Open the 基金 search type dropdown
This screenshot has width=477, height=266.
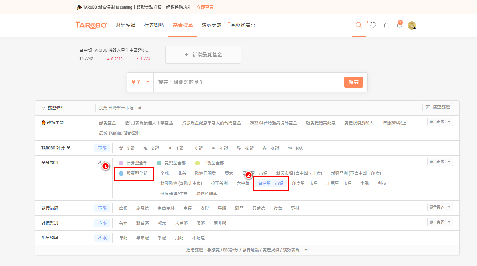(140, 81)
